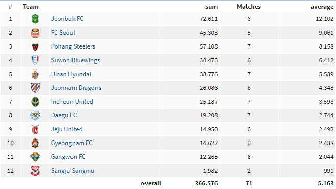Click the FC Seoul club logo
336x189 pixels.
pyautogui.click(x=35, y=33)
